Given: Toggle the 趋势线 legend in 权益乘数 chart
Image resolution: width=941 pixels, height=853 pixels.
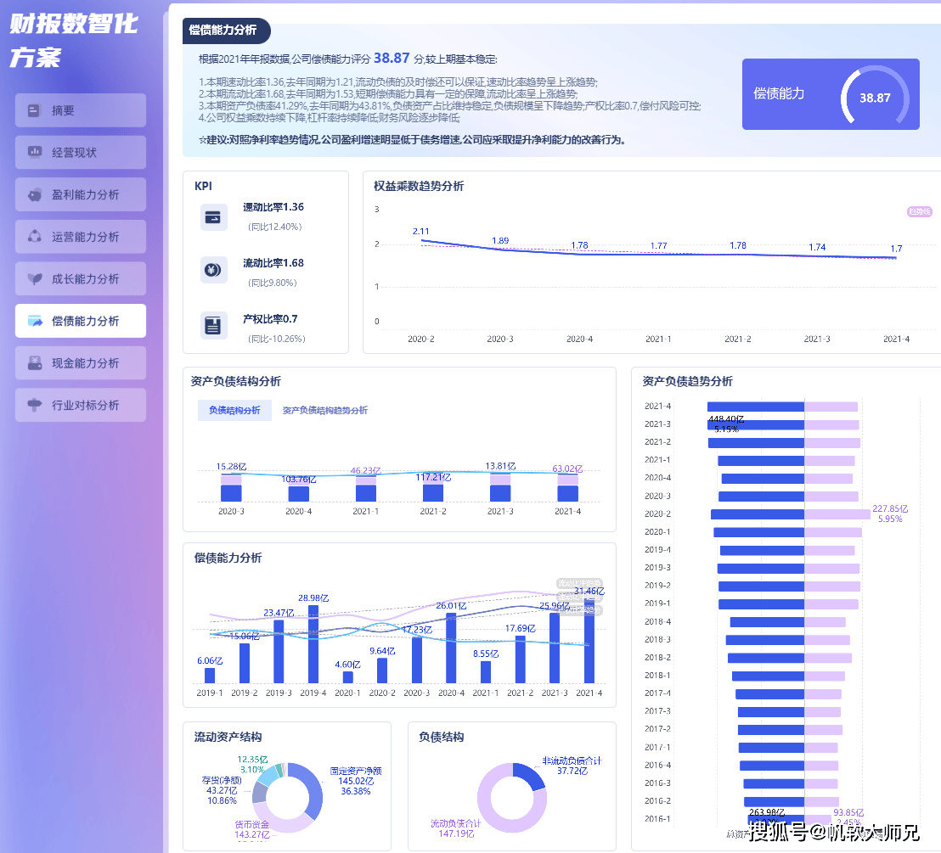Looking at the screenshot, I should coord(919,211).
